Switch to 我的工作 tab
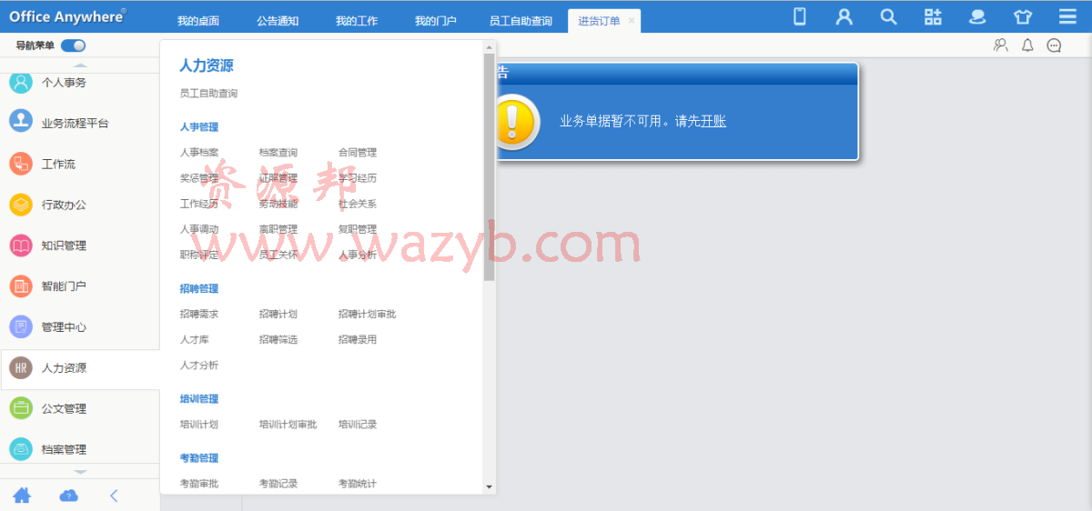The image size is (1092, 511). (357, 21)
